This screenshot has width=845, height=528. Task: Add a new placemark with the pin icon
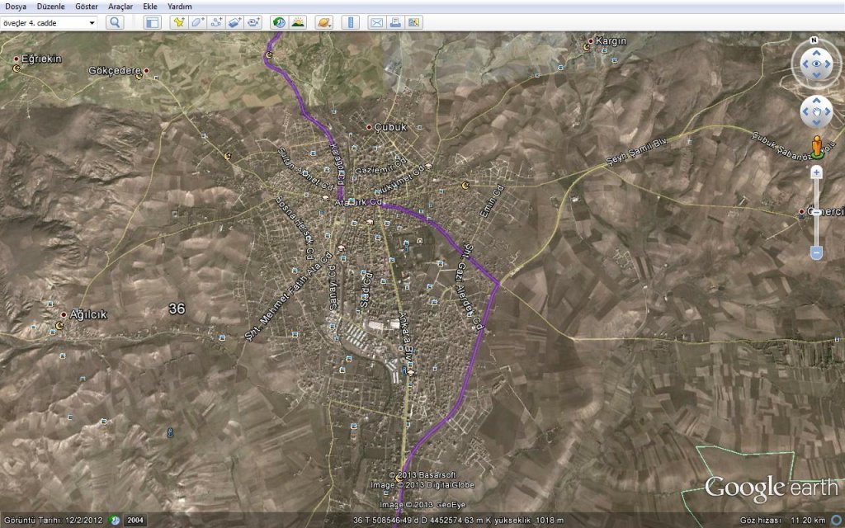click(178, 22)
